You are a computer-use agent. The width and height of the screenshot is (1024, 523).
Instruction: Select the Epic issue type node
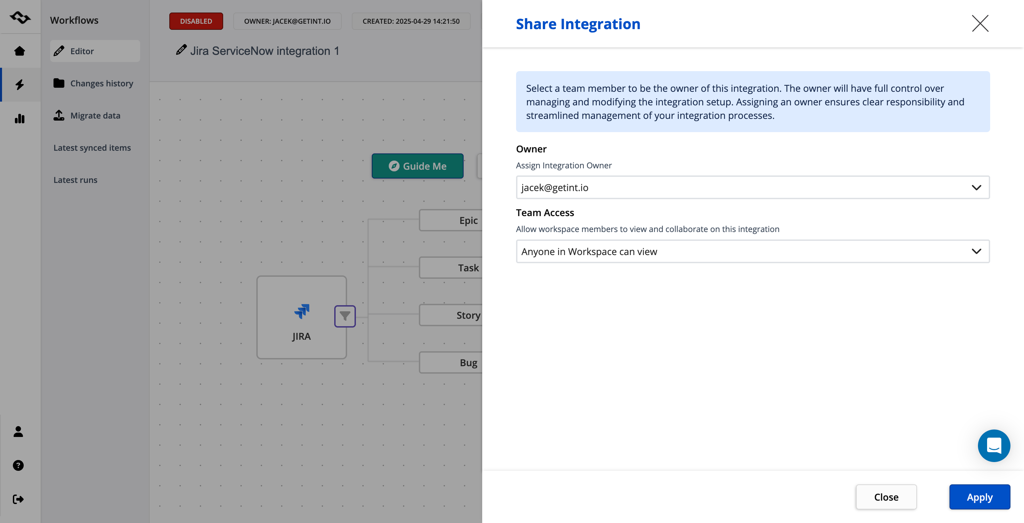tap(451, 220)
